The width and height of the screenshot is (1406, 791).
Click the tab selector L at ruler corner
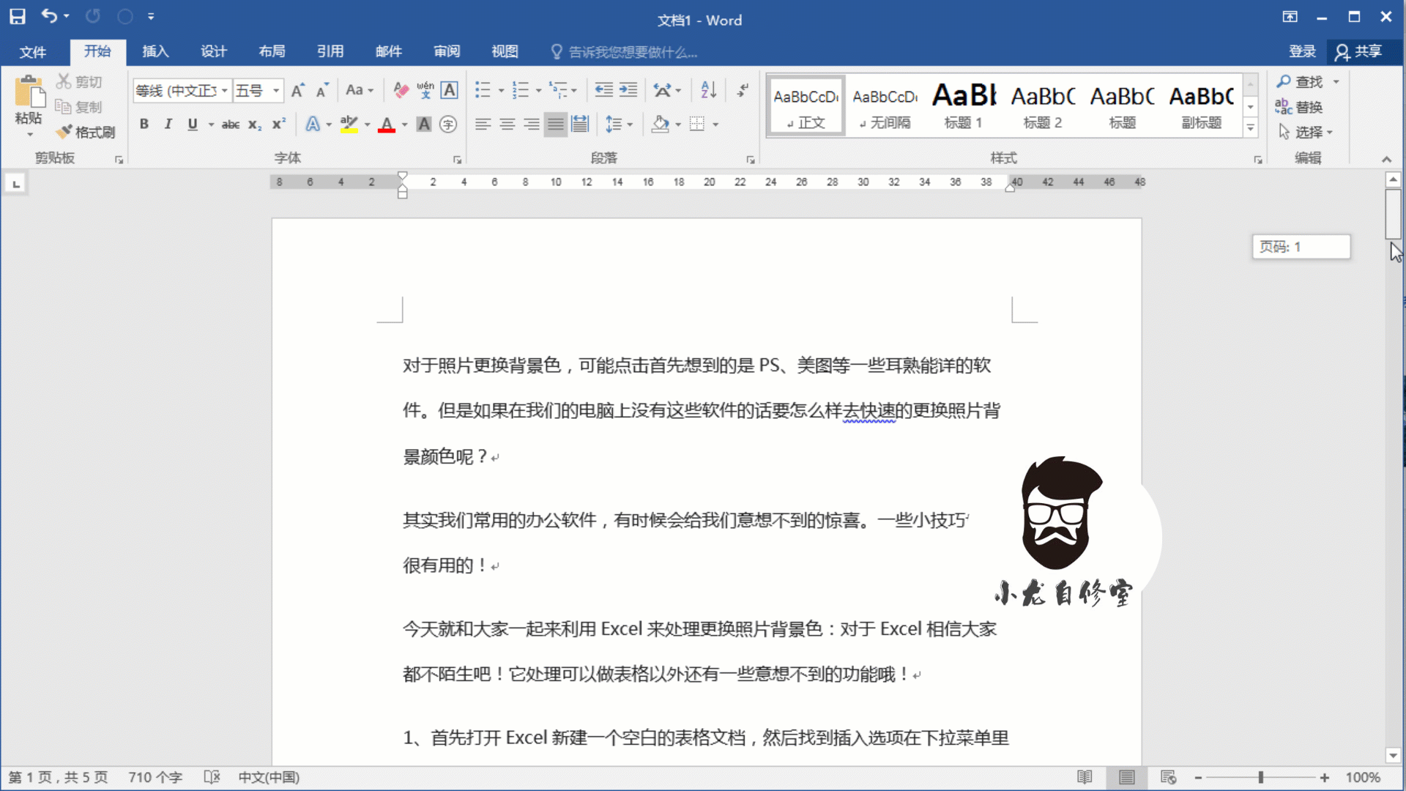point(16,183)
